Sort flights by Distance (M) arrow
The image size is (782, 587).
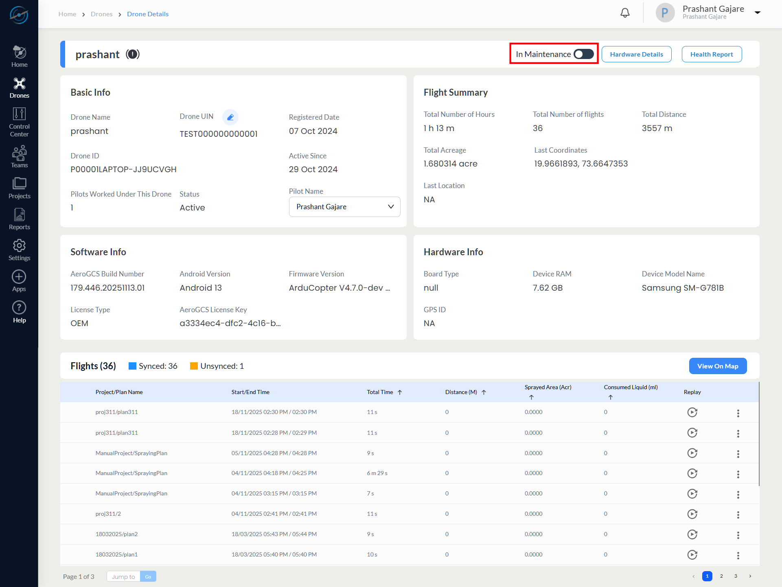[484, 392]
